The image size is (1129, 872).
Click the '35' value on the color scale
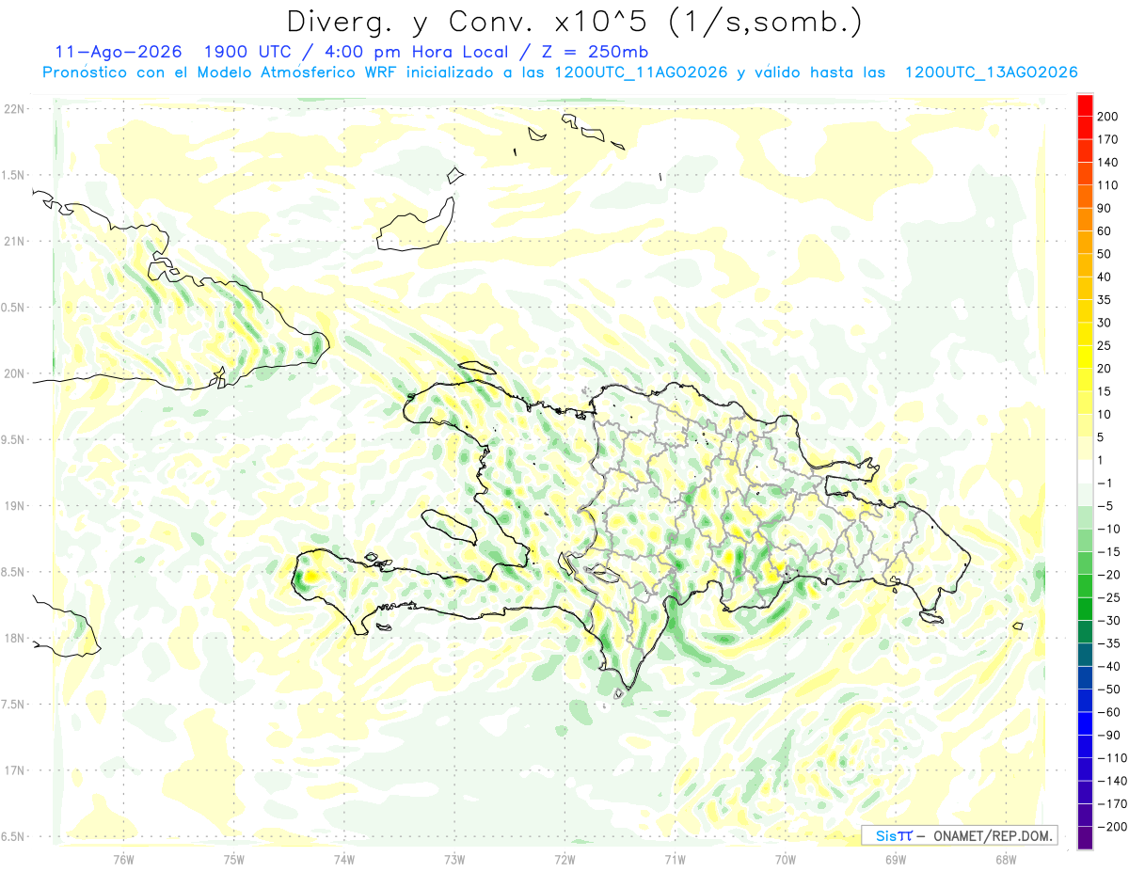[x=1105, y=300]
